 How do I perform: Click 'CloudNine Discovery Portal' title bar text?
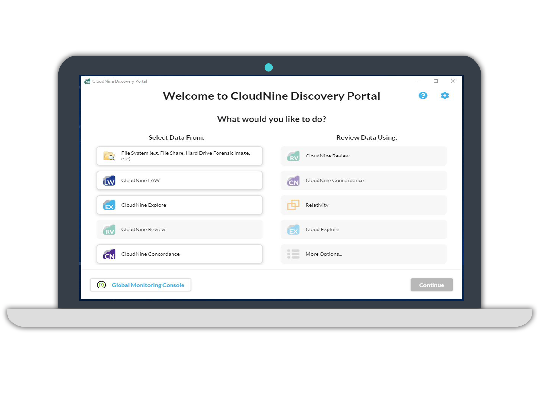[120, 81]
